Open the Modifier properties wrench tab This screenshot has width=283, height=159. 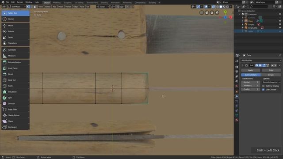pos(237,97)
